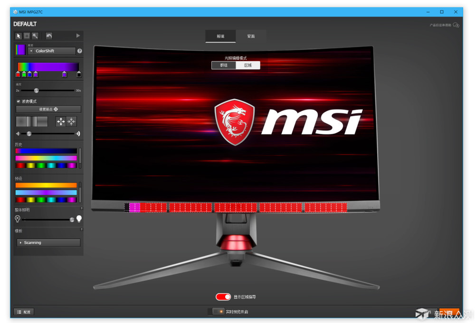Select the expand outward arrows direction icon

pos(61,121)
